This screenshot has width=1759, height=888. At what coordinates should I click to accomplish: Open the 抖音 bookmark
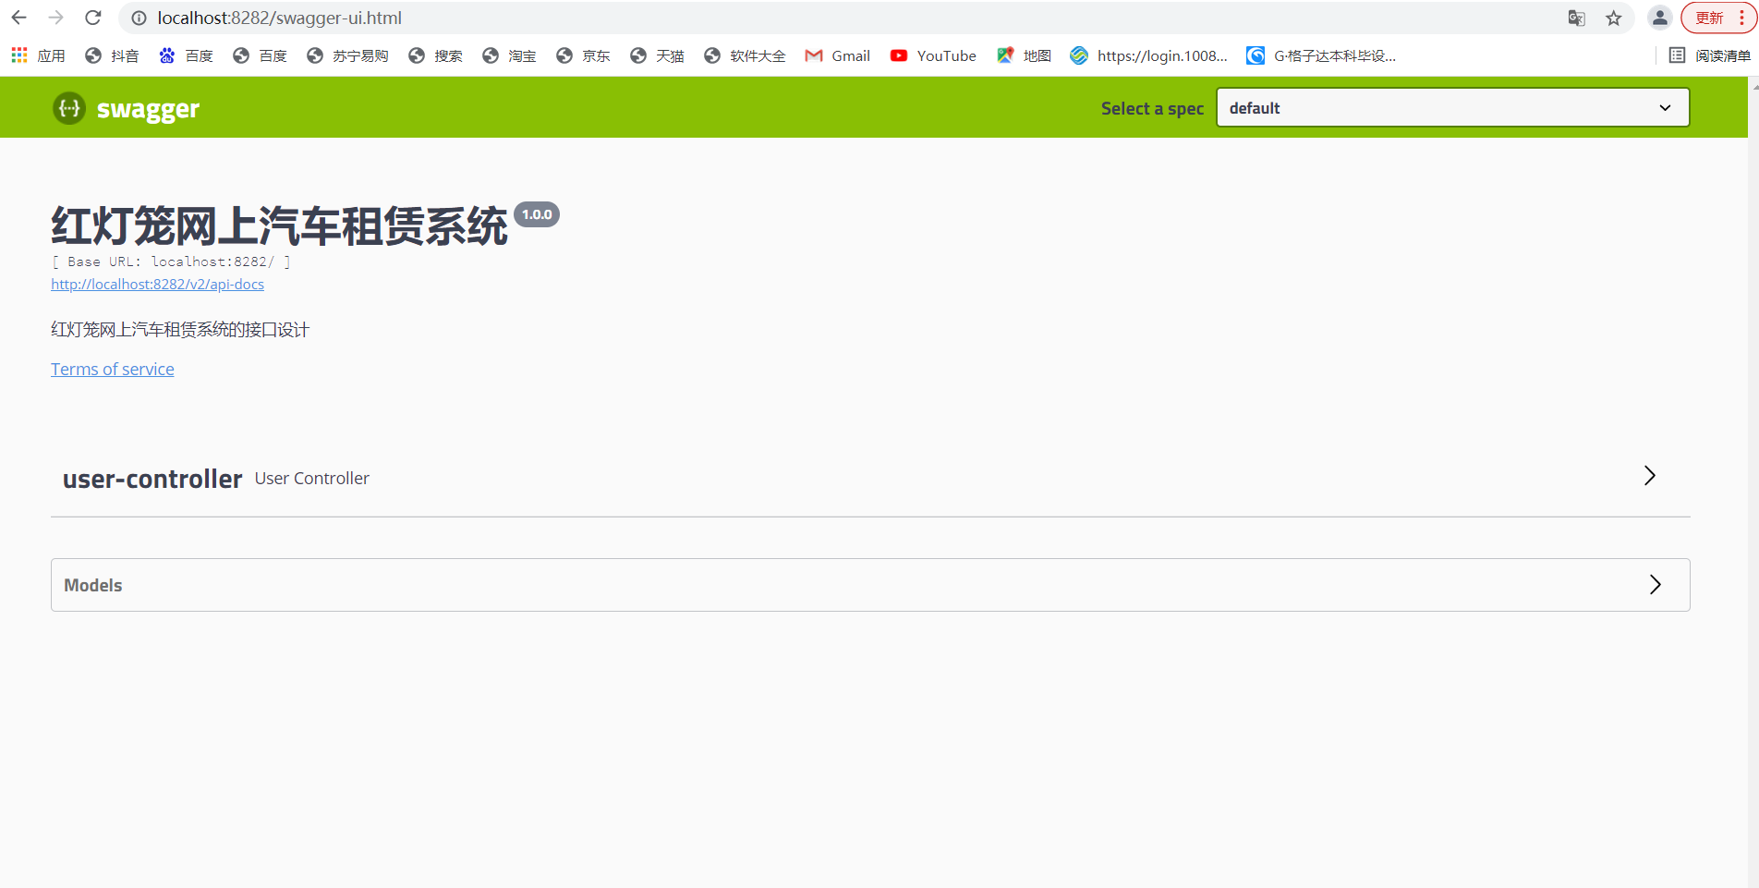pos(112,55)
